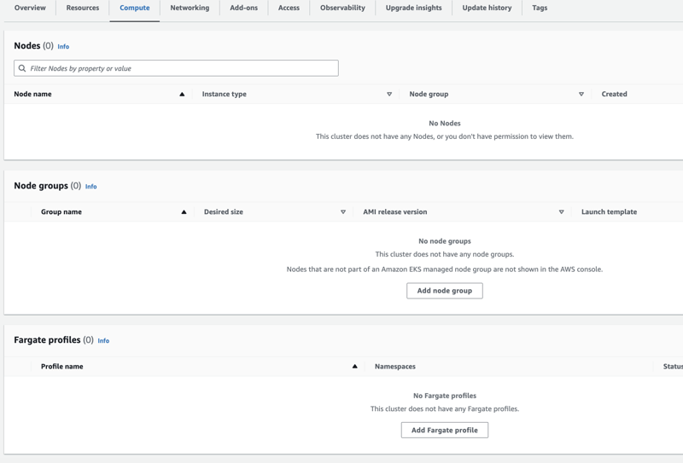683x463 pixels.
Task: Sort by Instance type column arrow
Action: (389, 94)
